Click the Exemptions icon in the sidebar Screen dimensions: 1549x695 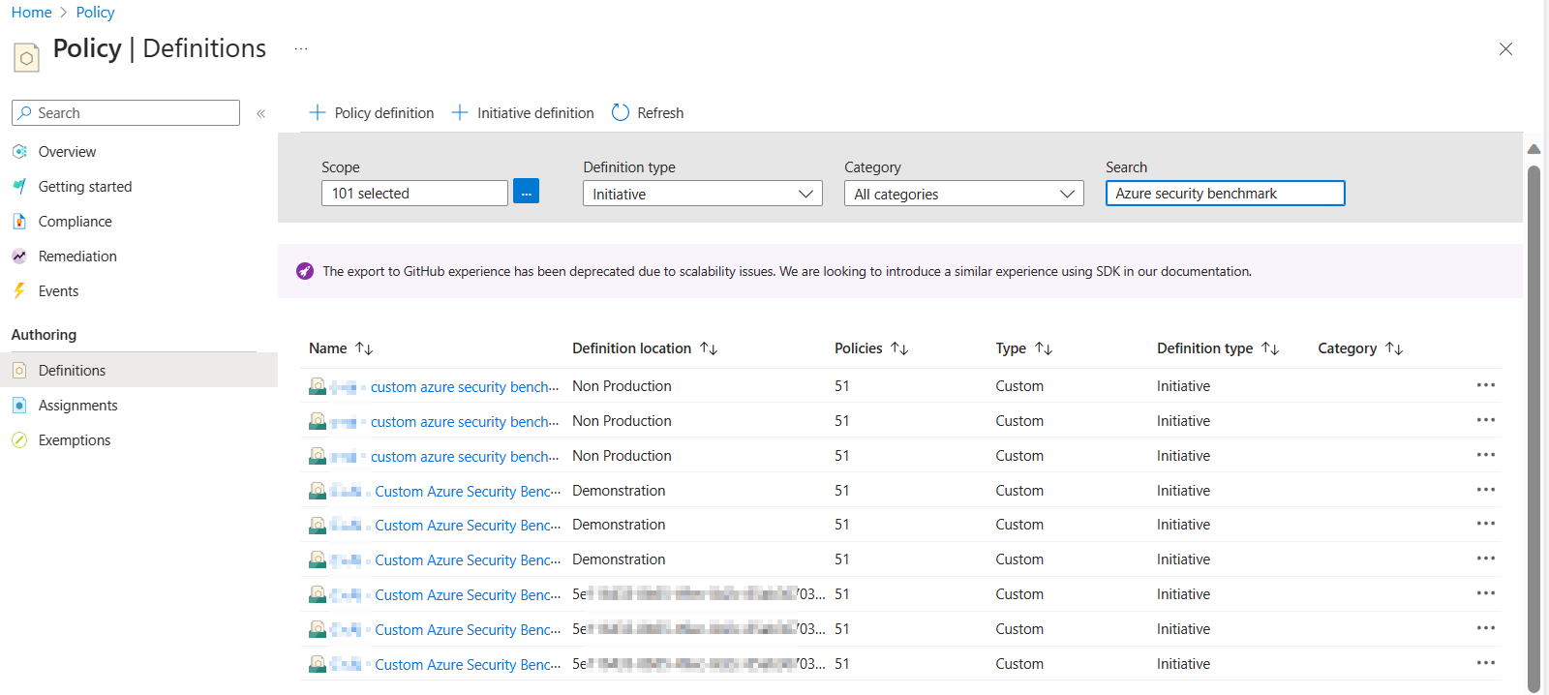(19, 440)
